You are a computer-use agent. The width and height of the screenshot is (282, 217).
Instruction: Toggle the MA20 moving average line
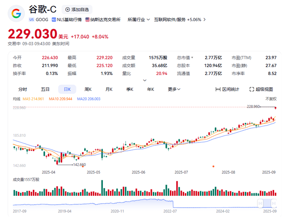[88, 99]
